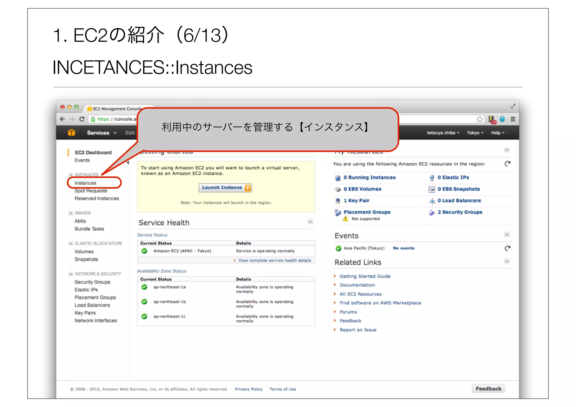Click the Launch Instance button
The height and width of the screenshot is (407, 576).
(225, 188)
